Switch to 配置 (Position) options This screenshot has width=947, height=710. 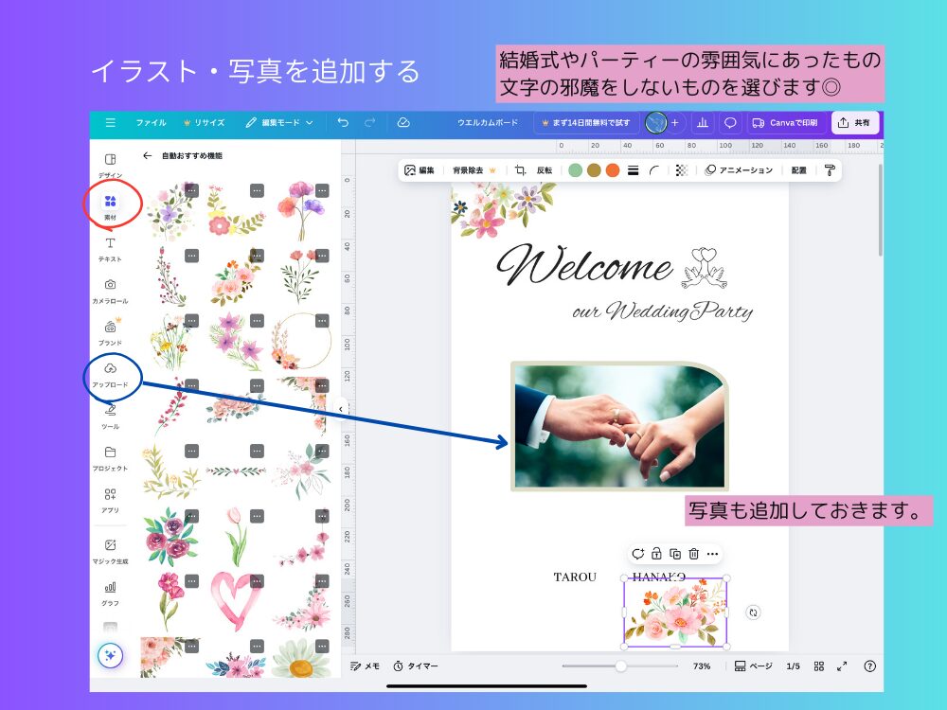point(798,170)
